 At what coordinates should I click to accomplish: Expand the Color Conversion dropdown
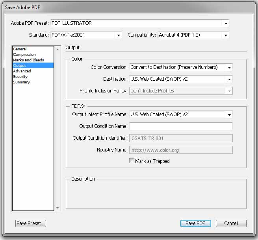181,67
